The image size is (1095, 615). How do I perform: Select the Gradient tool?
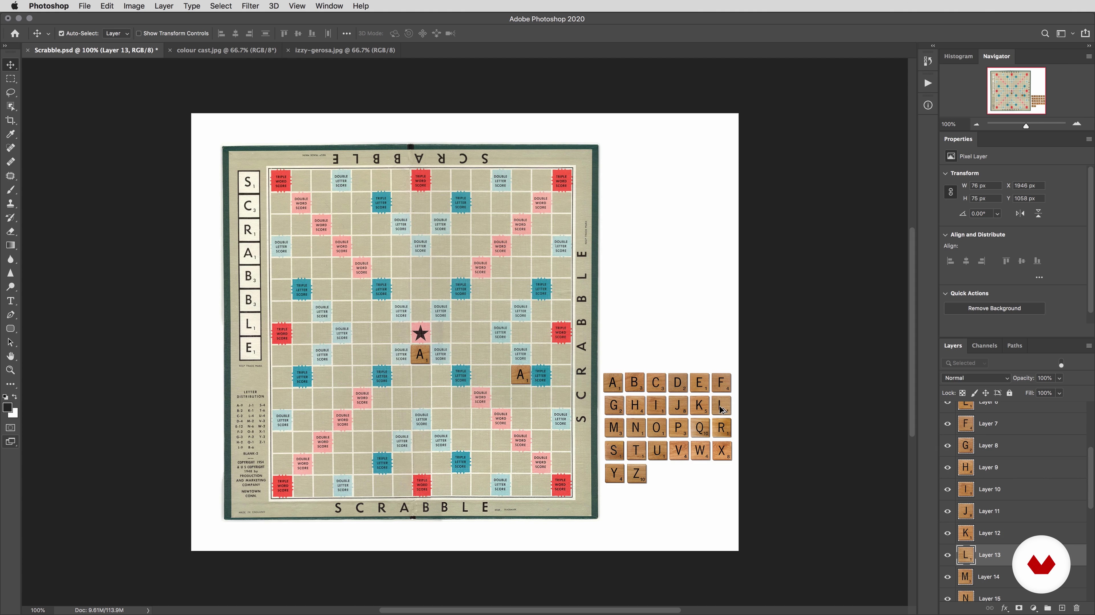pyautogui.click(x=11, y=245)
